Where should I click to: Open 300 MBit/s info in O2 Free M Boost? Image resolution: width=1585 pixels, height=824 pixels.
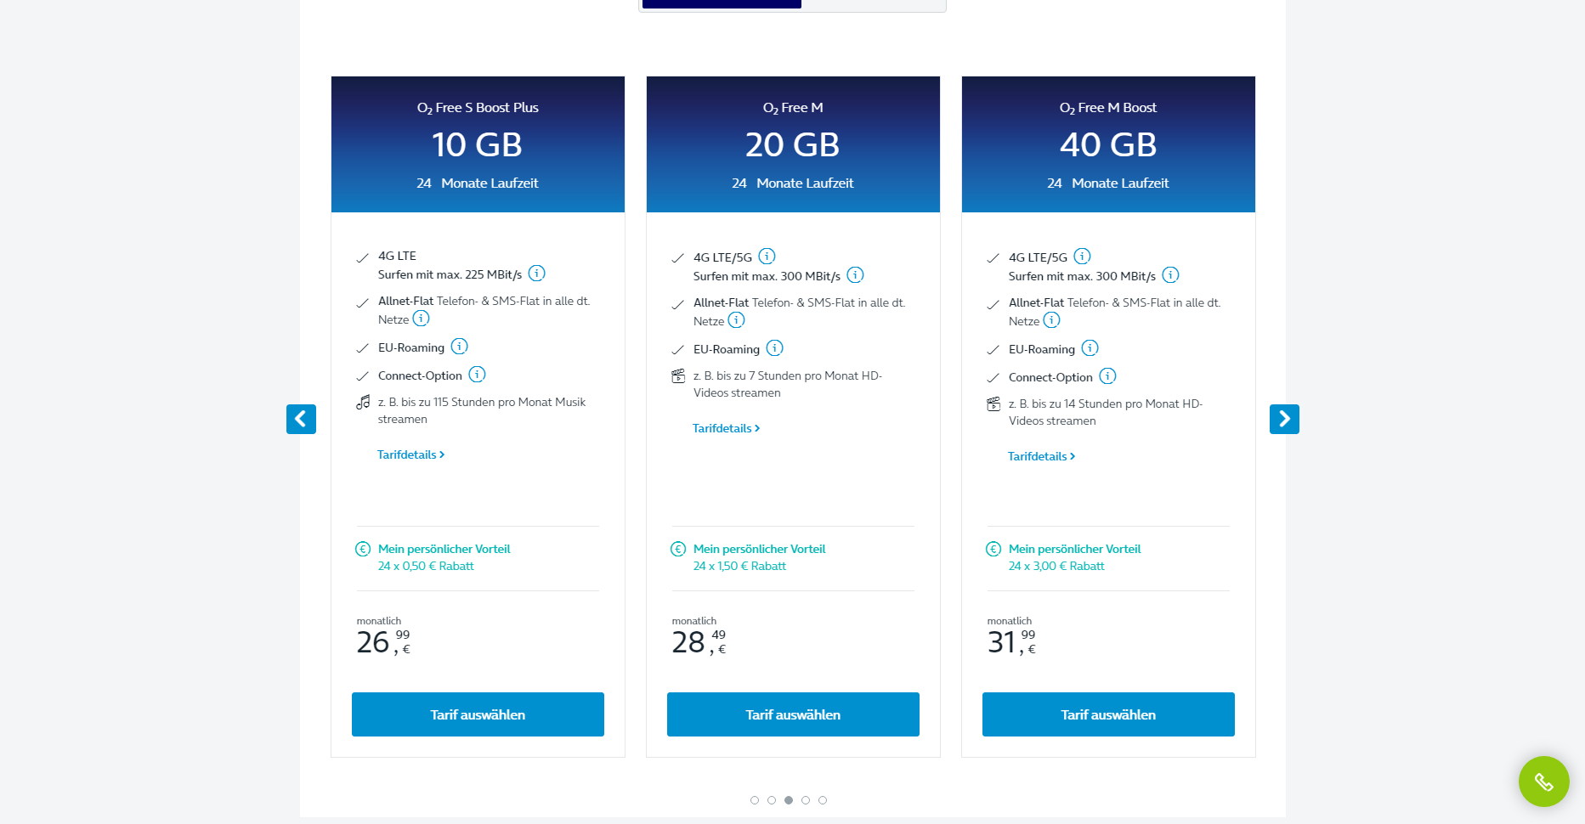tap(1171, 275)
